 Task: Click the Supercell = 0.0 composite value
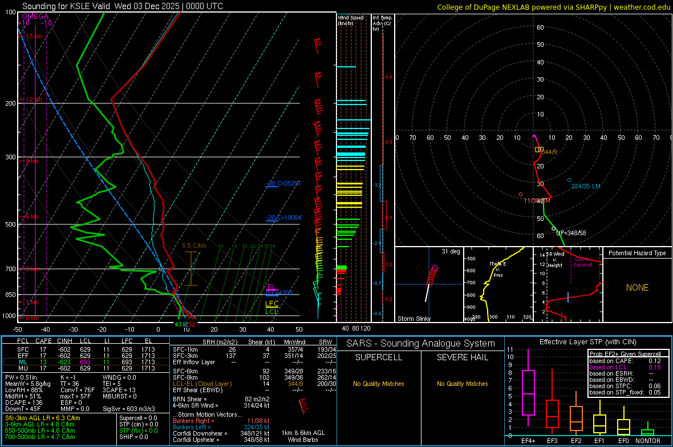point(138,418)
